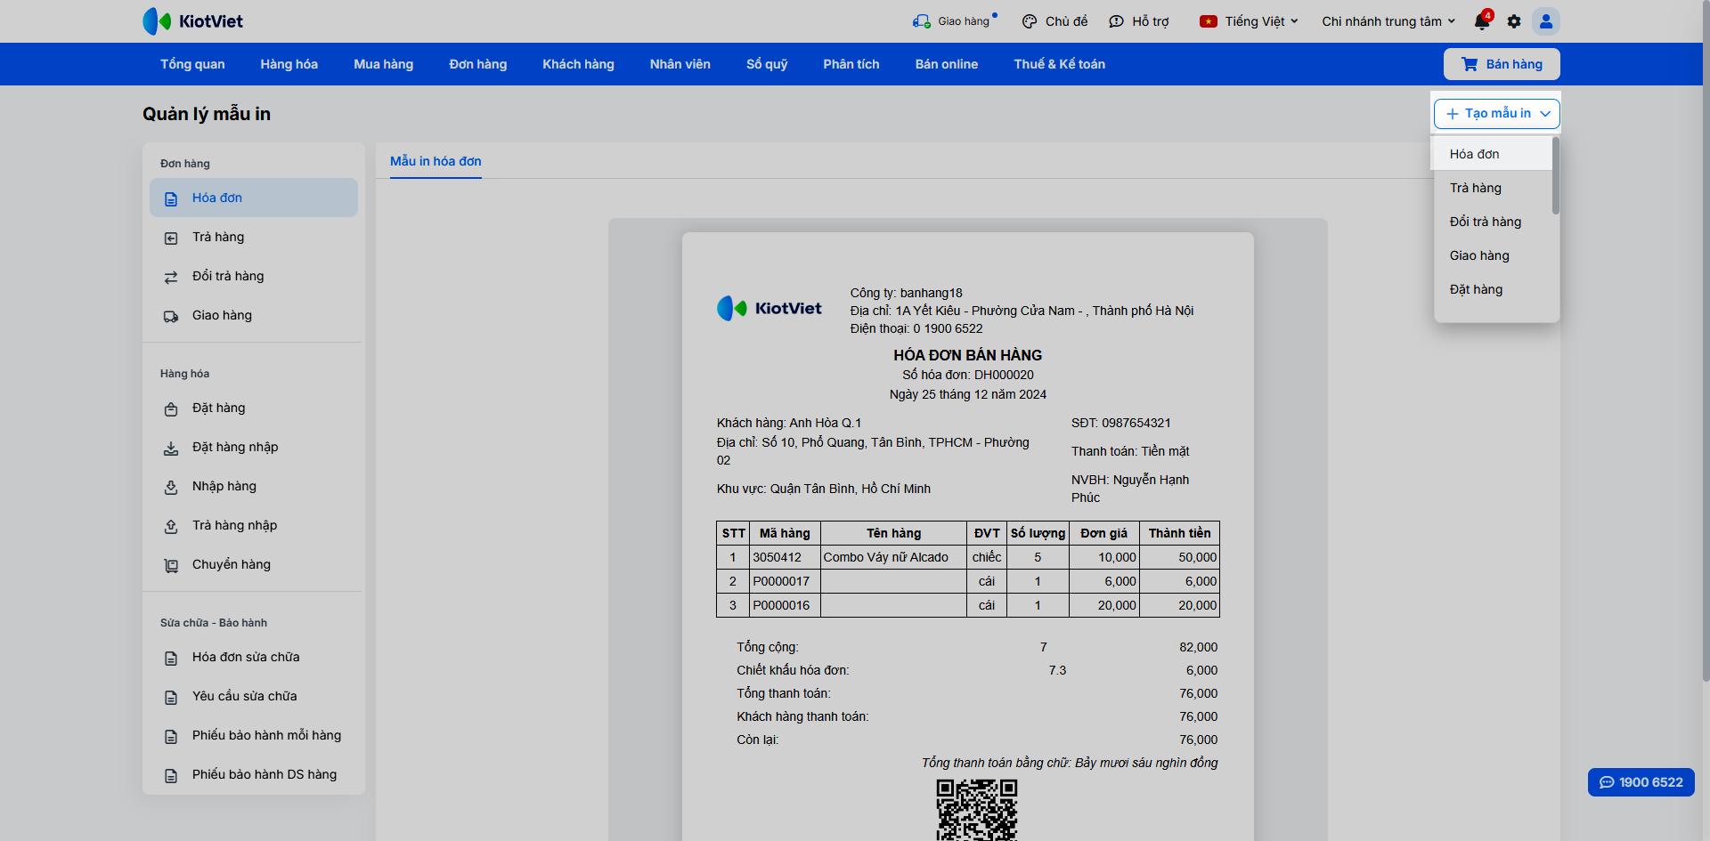This screenshot has width=1710, height=841.
Task: Open the Khách hàng menu in navbar
Action: [x=578, y=64]
